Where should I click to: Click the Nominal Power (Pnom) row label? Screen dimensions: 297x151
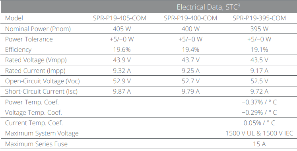[x=38, y=29]
